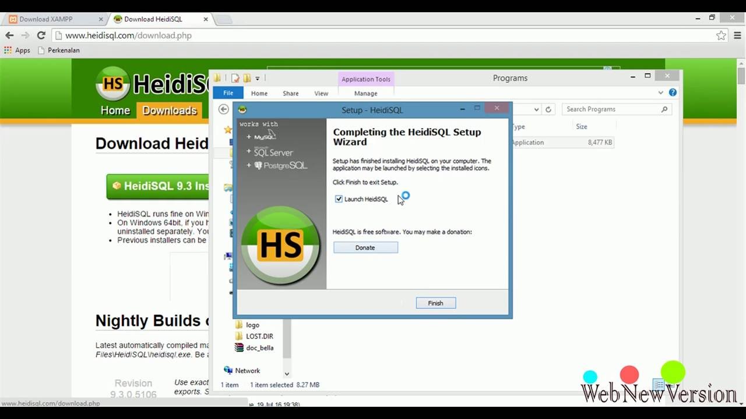
Task: Open the Home ribbon tab in Explorer
Action: pos(259,93)
